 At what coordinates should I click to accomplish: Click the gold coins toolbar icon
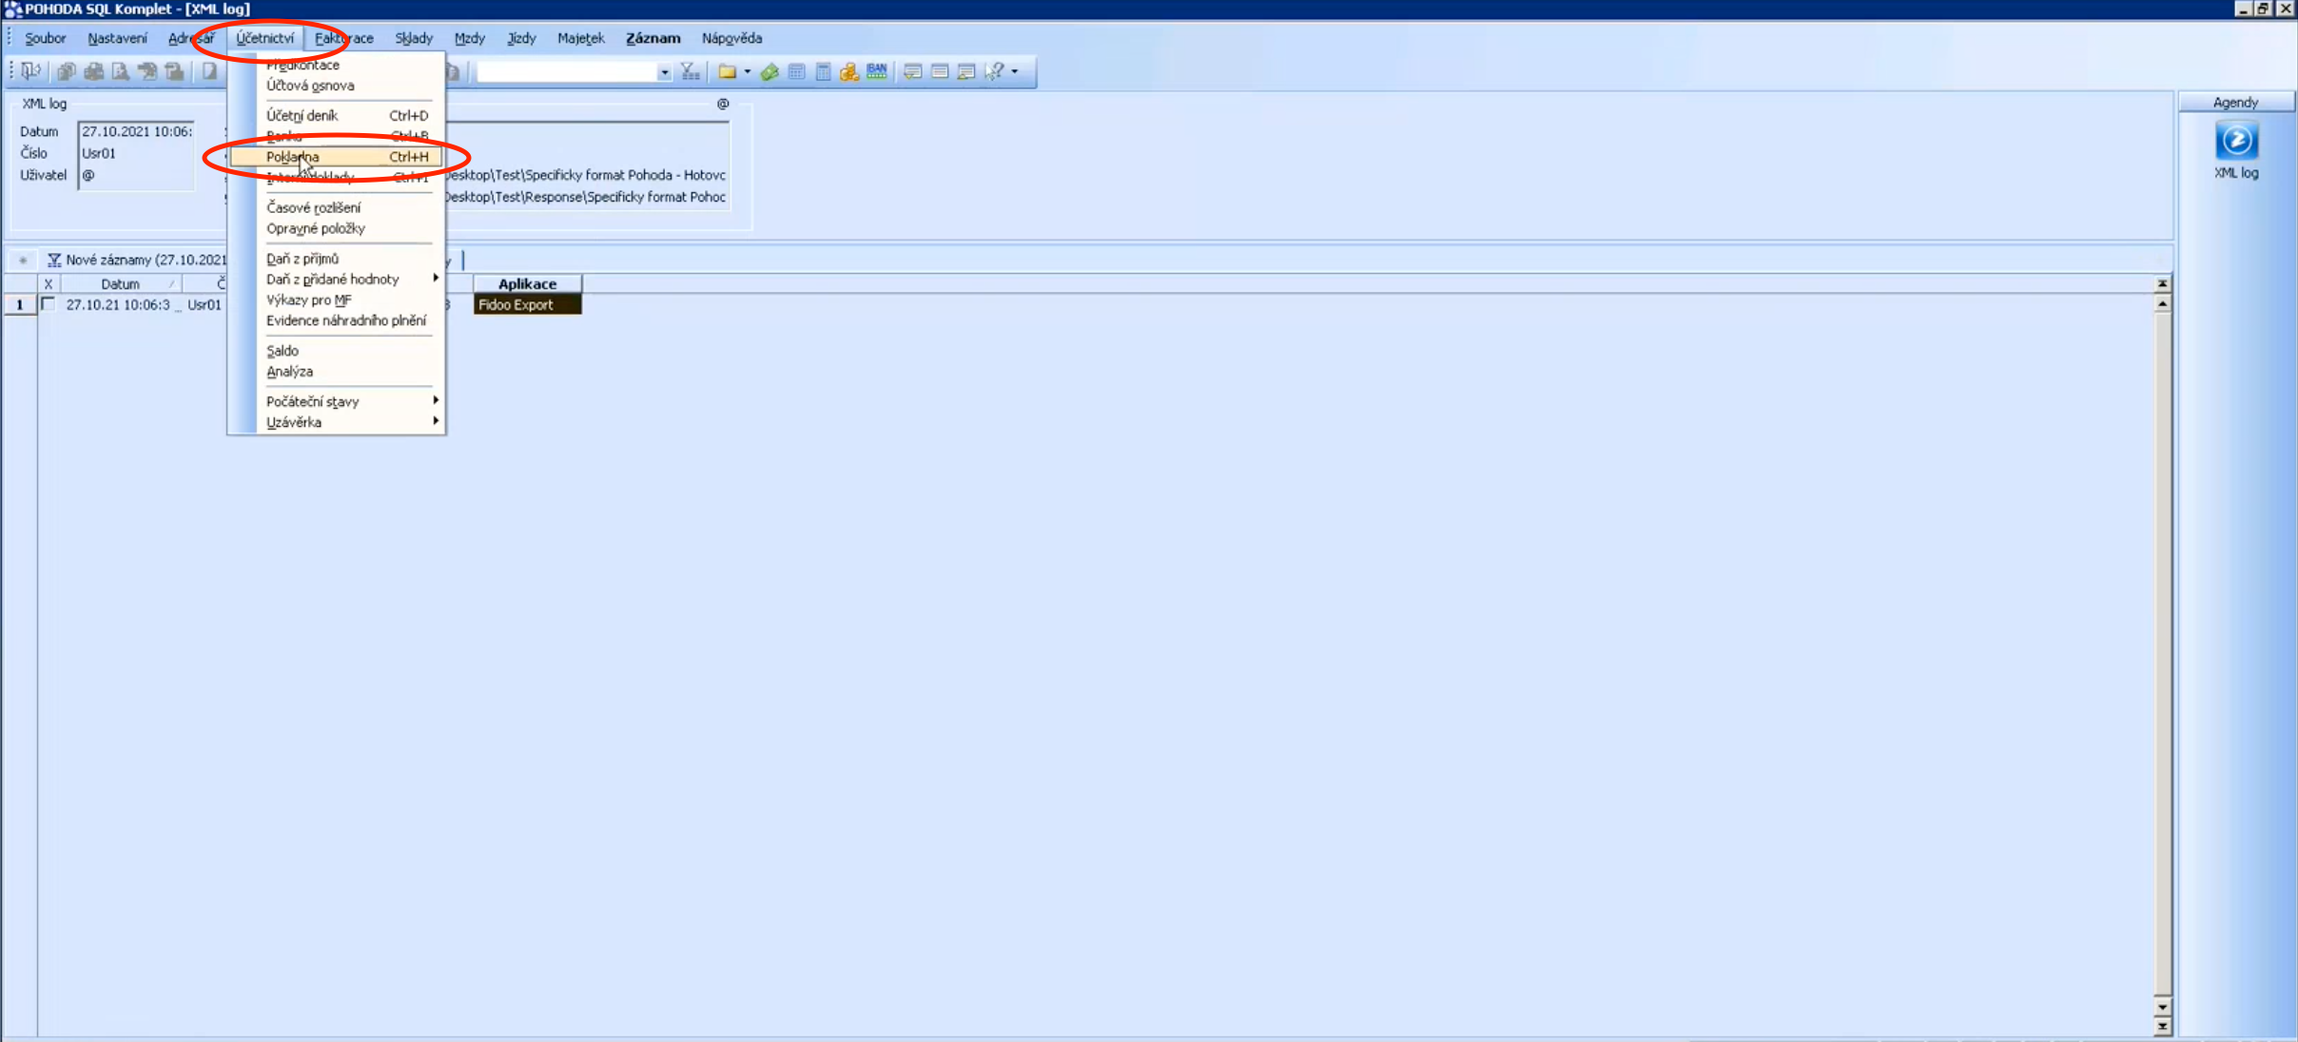click(849, 71)
